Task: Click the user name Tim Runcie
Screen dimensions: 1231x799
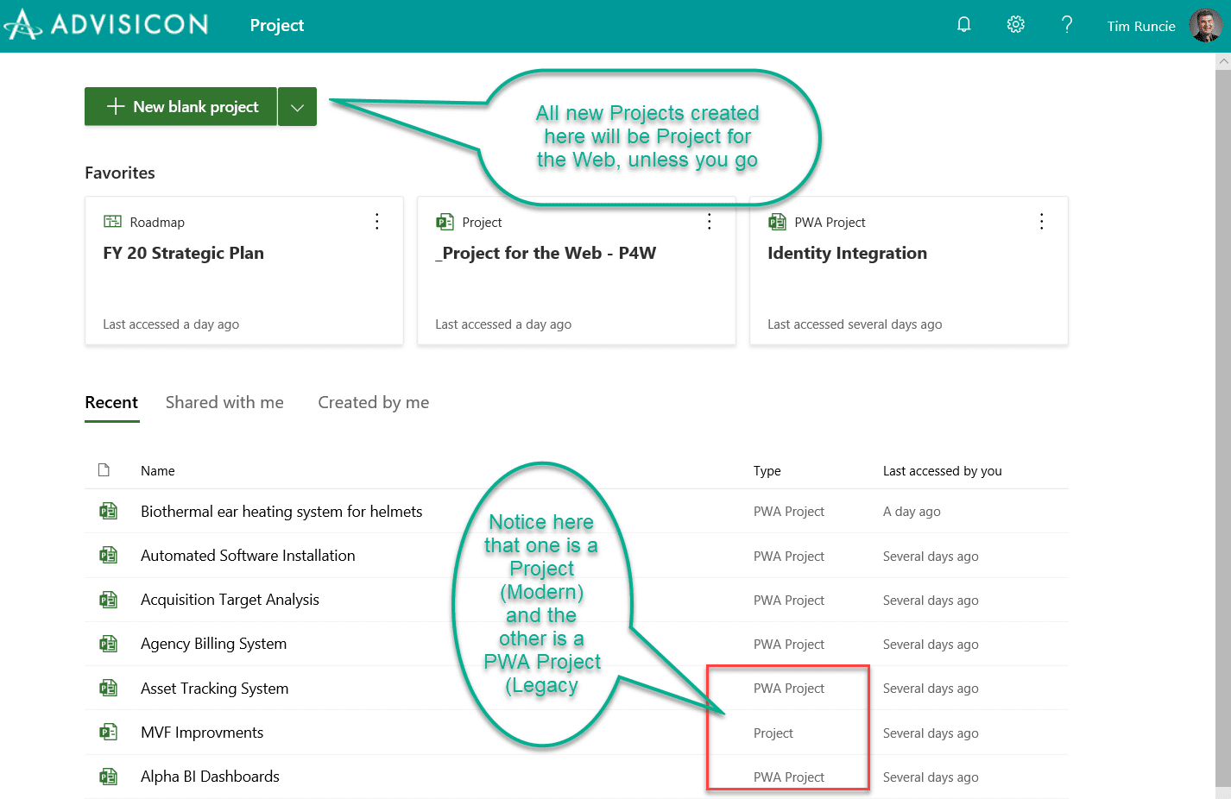Action: pos(1141,26)
